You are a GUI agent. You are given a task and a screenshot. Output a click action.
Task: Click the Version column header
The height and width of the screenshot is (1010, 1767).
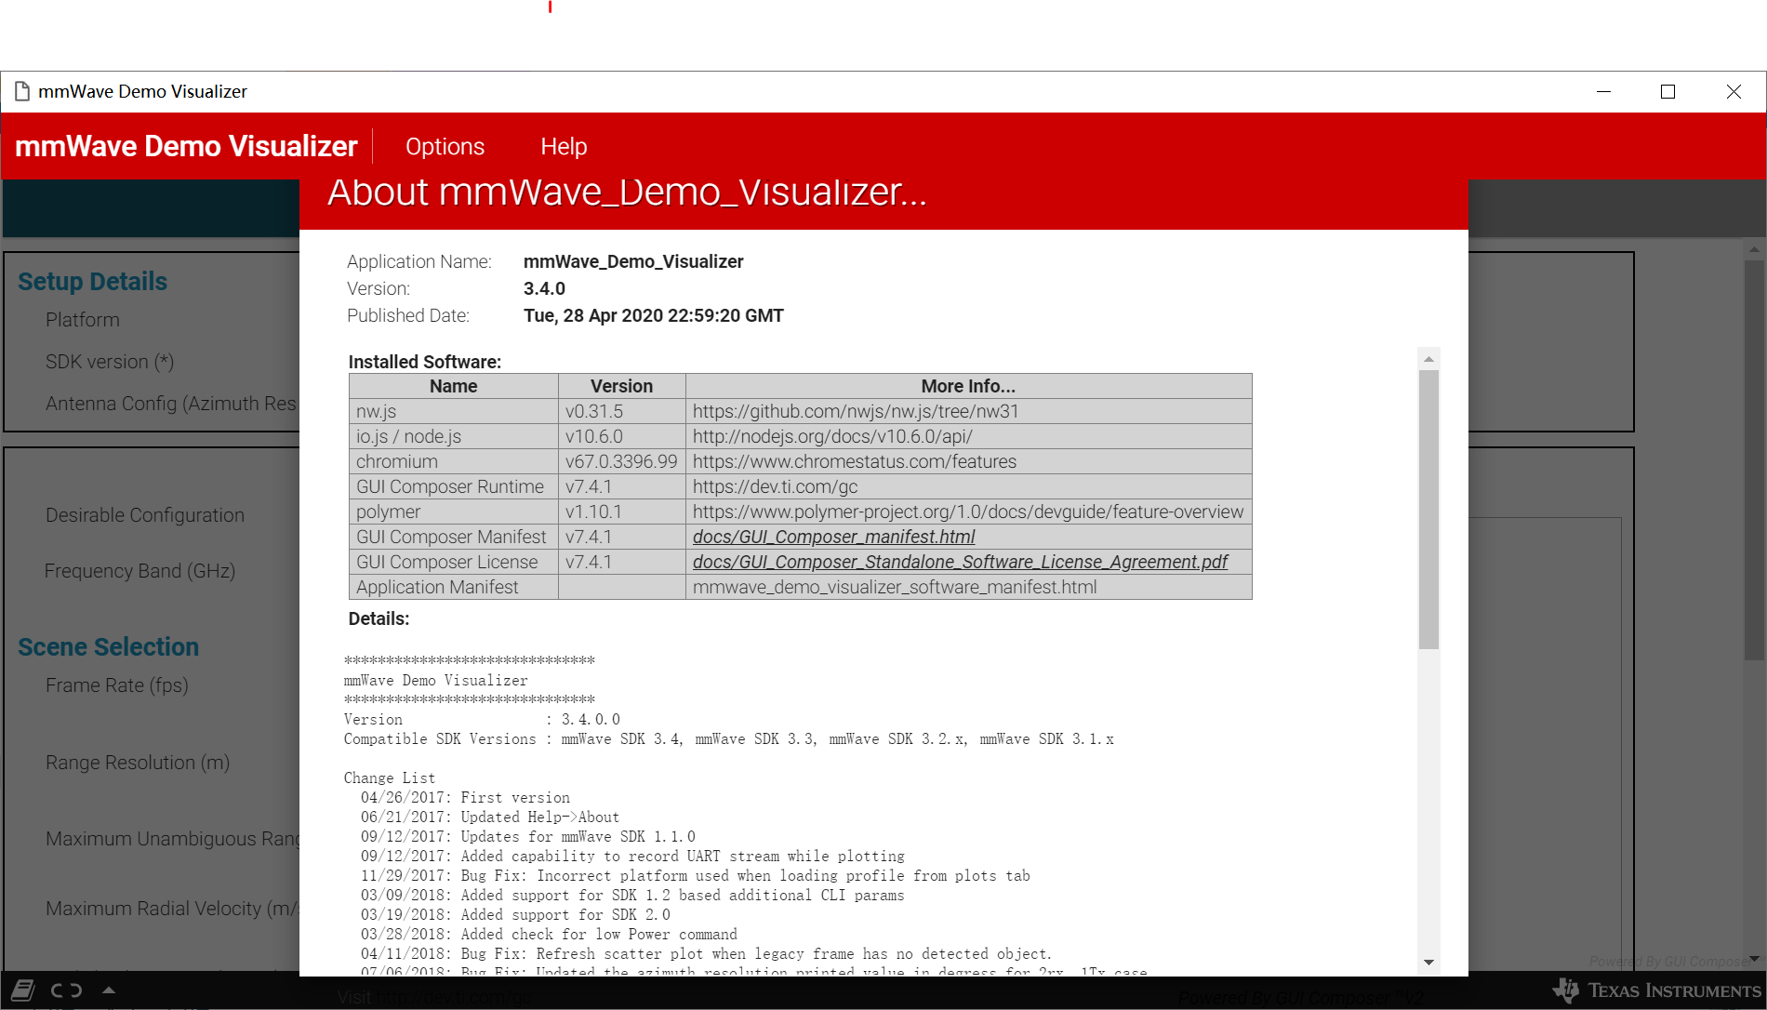[x=621, y=386]
